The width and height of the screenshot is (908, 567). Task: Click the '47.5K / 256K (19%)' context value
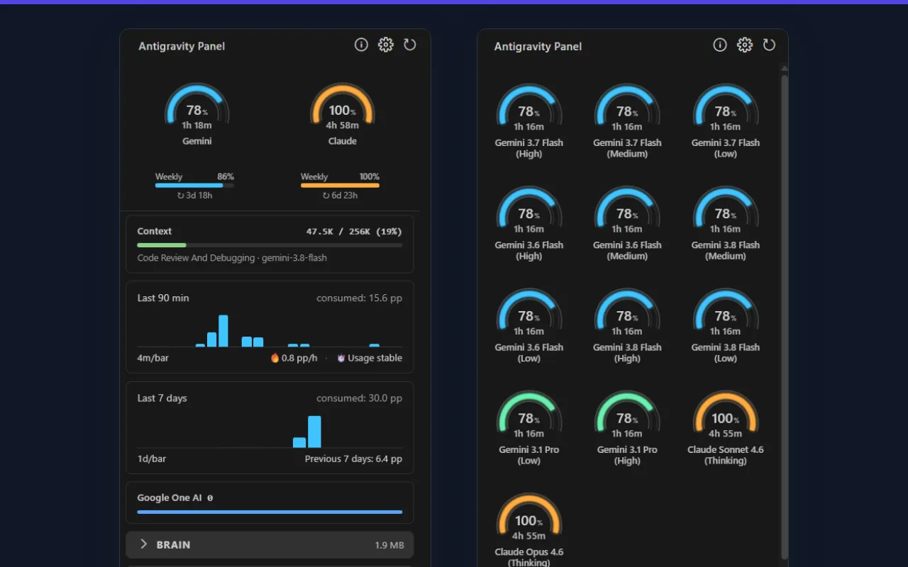[354, 231]
